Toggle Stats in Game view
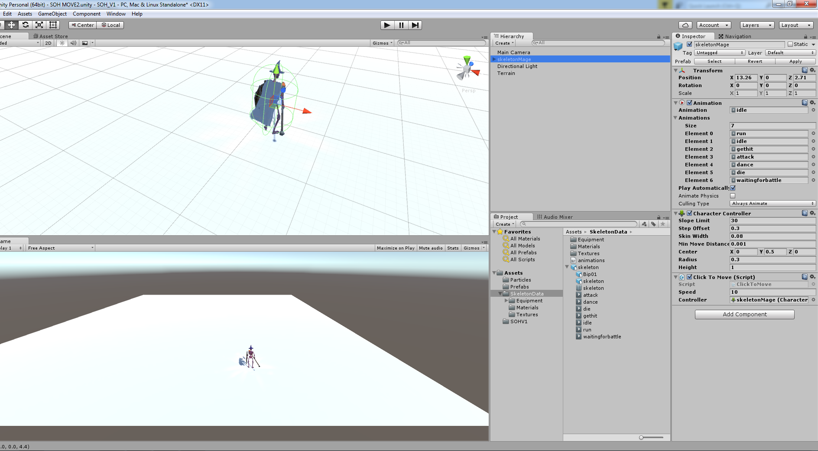The width and height of the screenshot is (818, 451). point(453,248)
